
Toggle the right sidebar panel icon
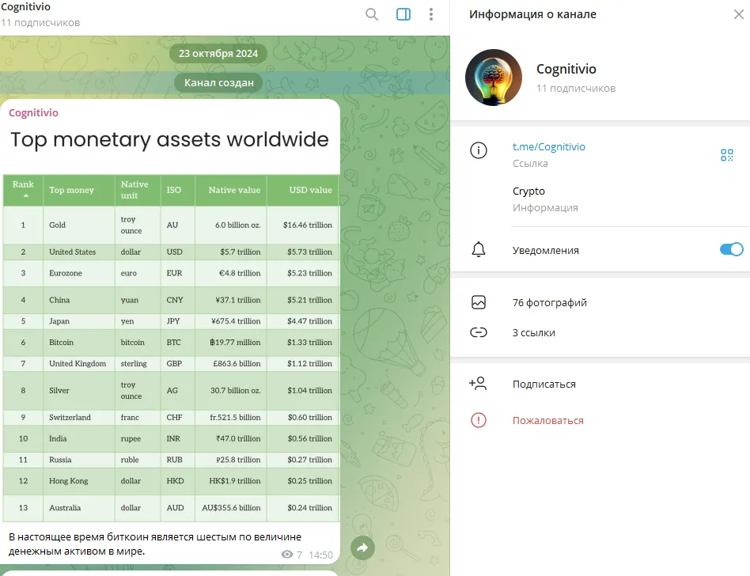(403, 14)
